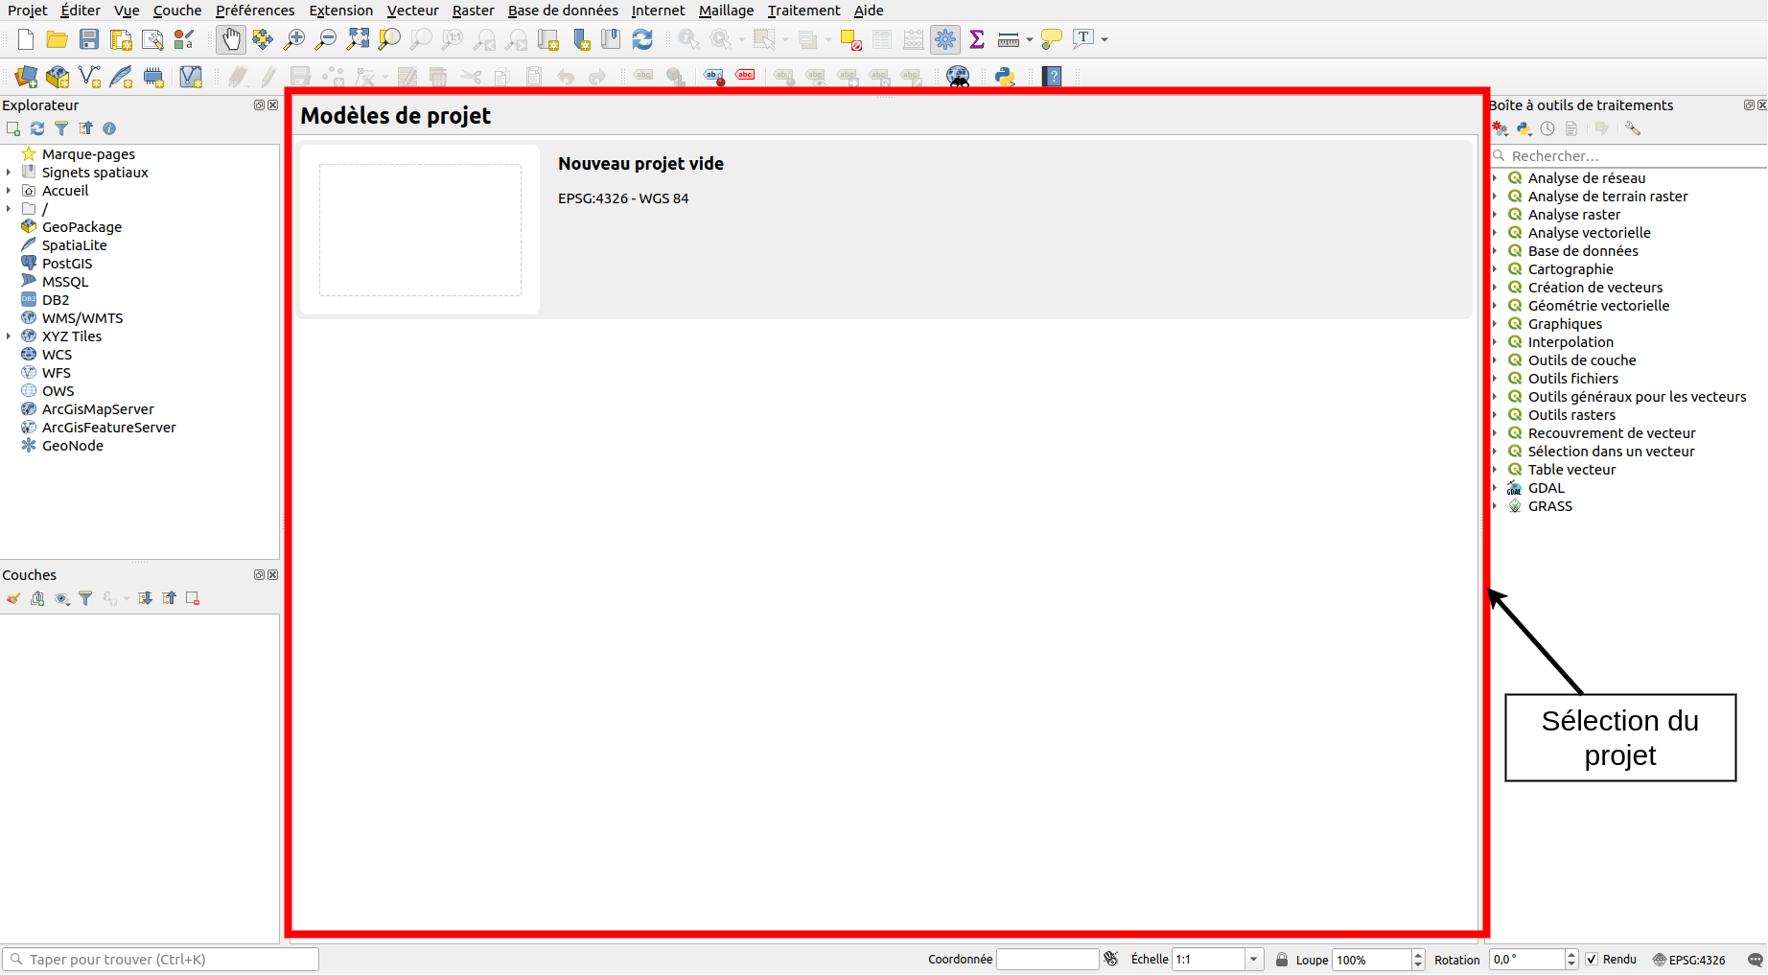Expand the XYZ Tiles tree node
The width and height of the screenshot is (1768, 975).
pos(10,337)
